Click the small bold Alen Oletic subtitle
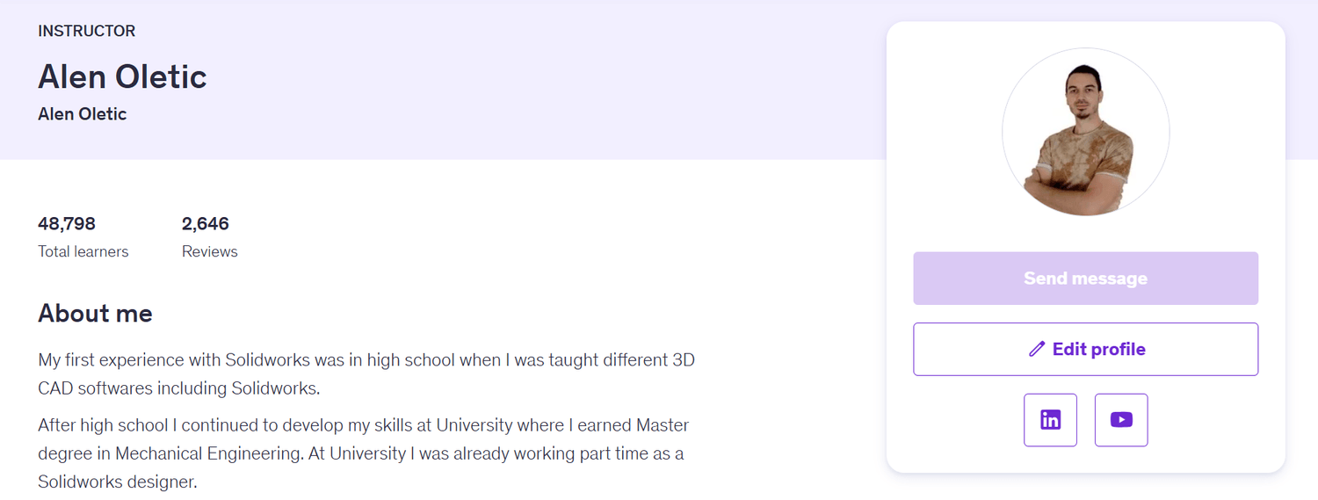 point(82,114)
